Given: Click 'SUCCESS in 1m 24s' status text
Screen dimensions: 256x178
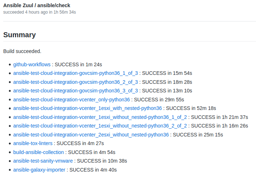Looking at the screenshot, I should coord(78,64).
